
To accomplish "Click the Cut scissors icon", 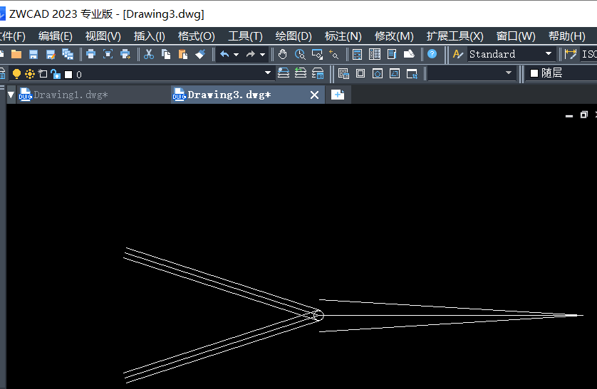I will click(149, 54).
